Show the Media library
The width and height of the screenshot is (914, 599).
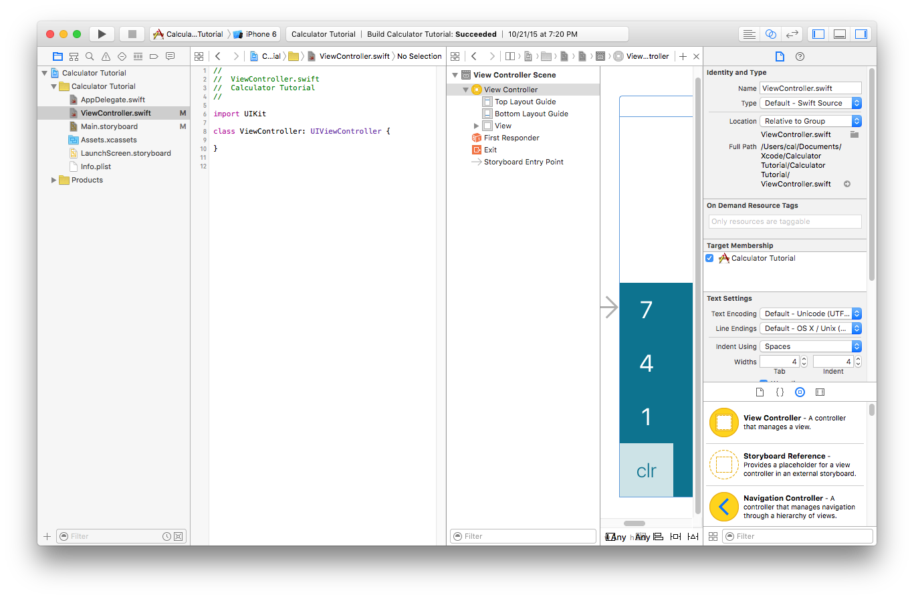point(820,392)
